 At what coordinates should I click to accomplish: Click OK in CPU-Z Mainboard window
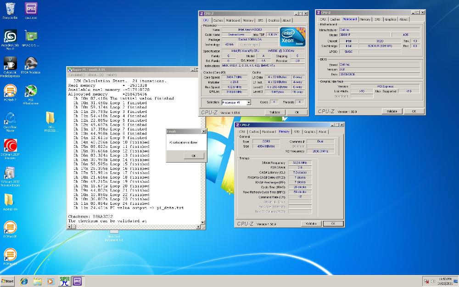[x=414, y=111]
